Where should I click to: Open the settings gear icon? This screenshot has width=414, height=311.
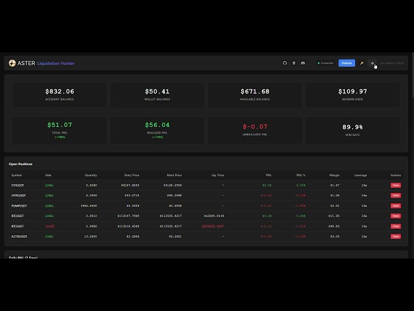[373, 63]
